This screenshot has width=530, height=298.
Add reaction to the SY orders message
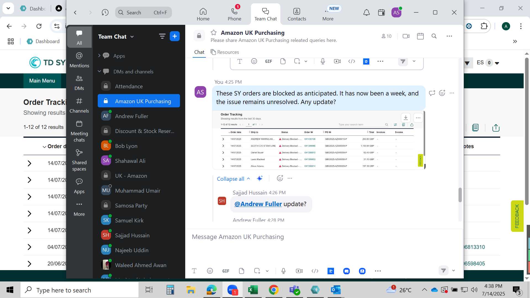442,93
